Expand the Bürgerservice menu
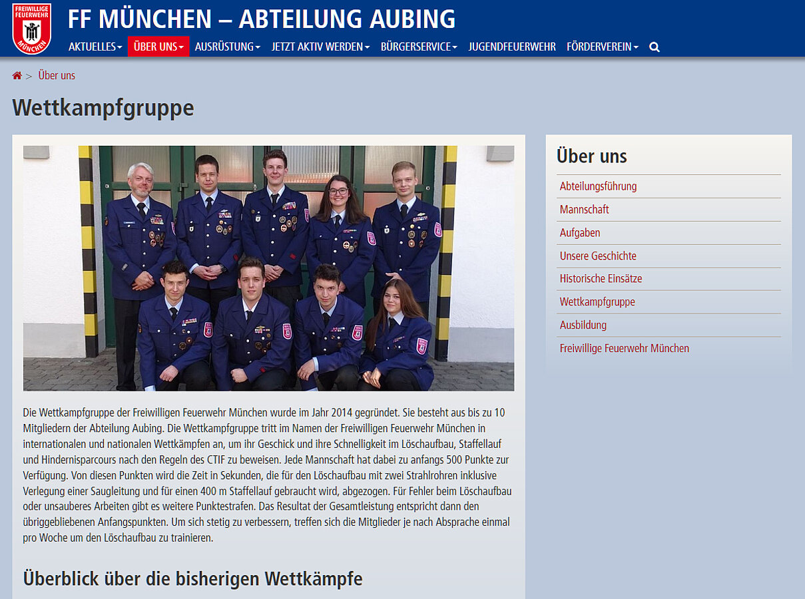The height and width of the screenshot is (599, 805). 419,47
